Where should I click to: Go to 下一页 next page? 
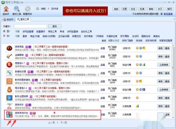(64, 123)
